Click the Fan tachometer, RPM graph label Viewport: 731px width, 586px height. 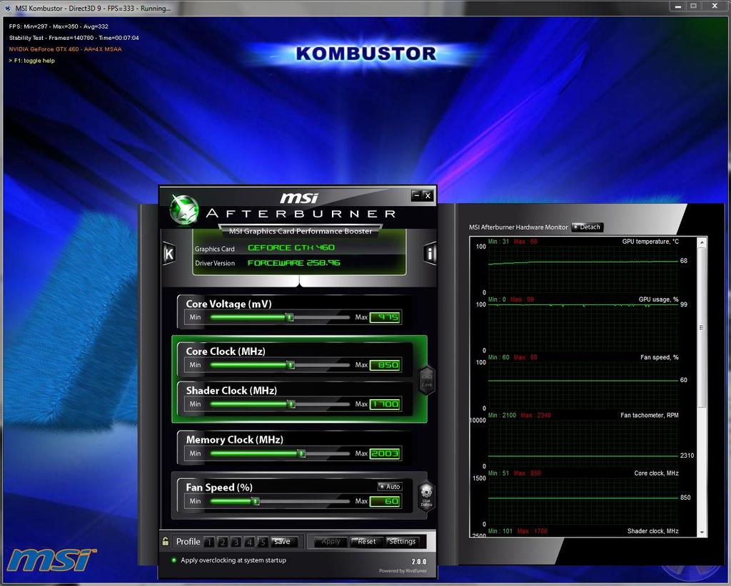pyautogui.click(x=650, y=415)
